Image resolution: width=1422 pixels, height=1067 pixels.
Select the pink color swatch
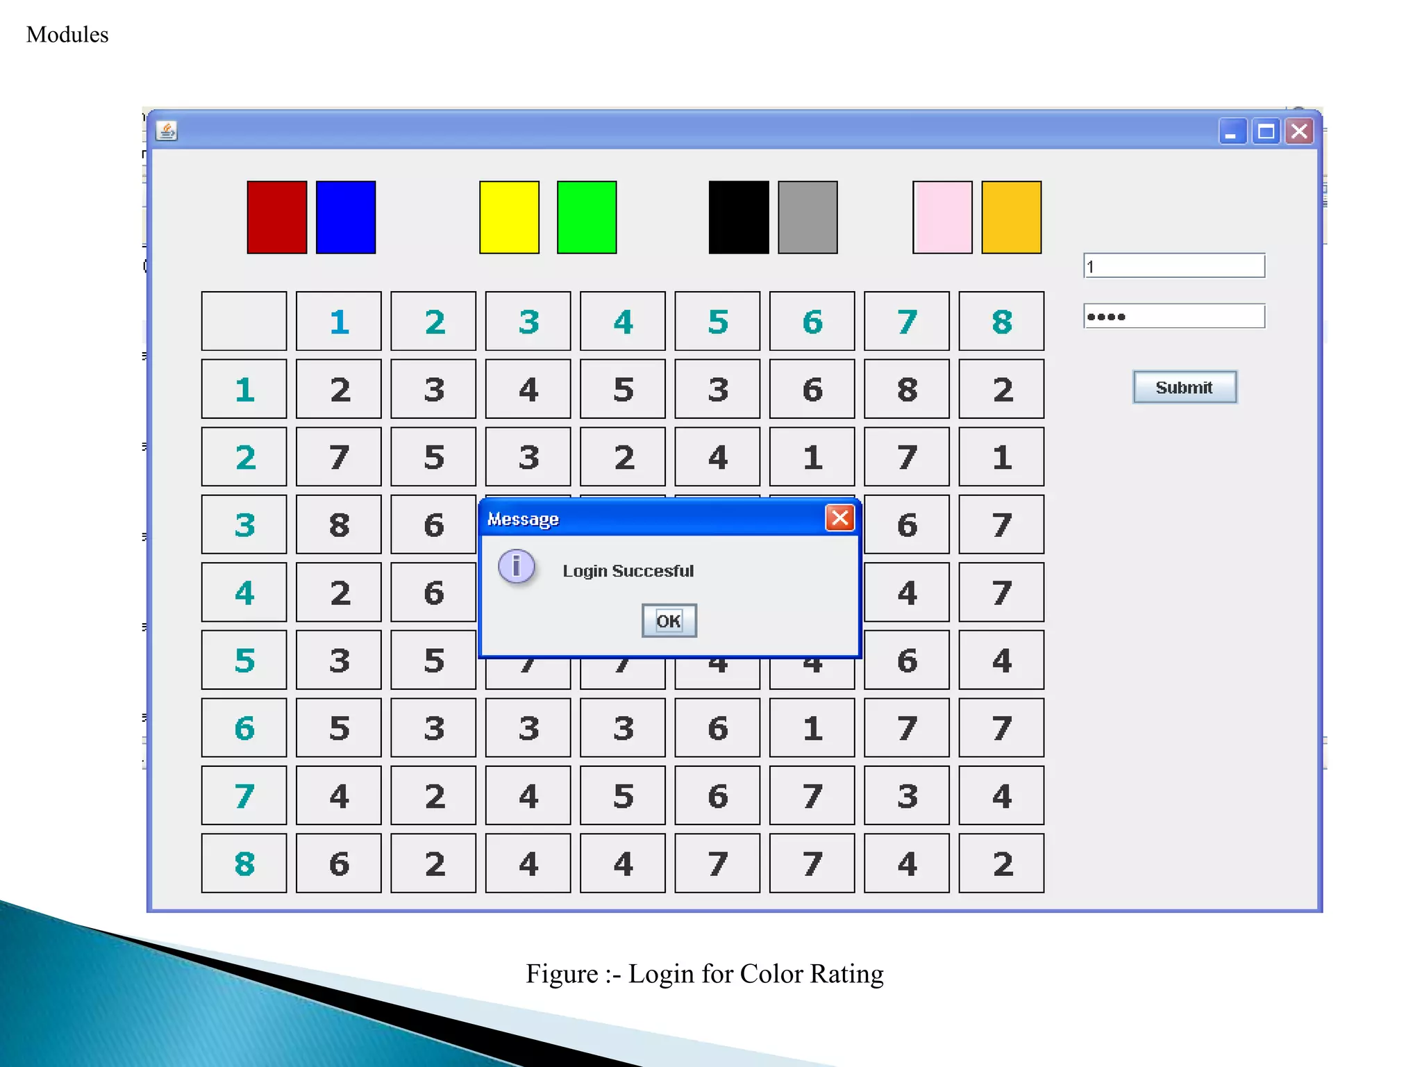942,217
